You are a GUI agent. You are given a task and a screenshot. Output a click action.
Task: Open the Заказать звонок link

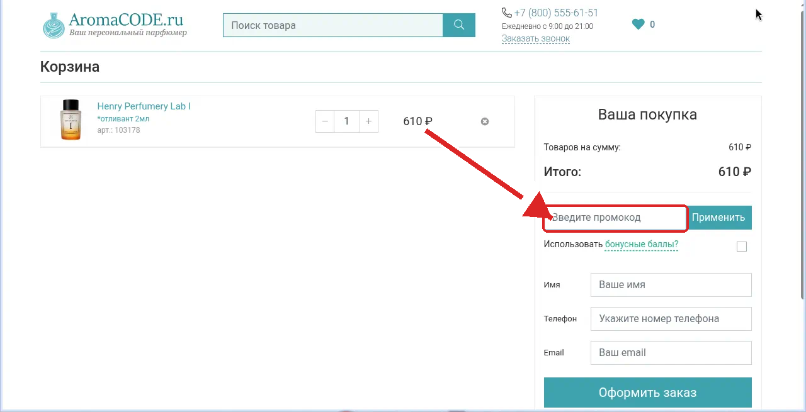(x=536, y=38)
